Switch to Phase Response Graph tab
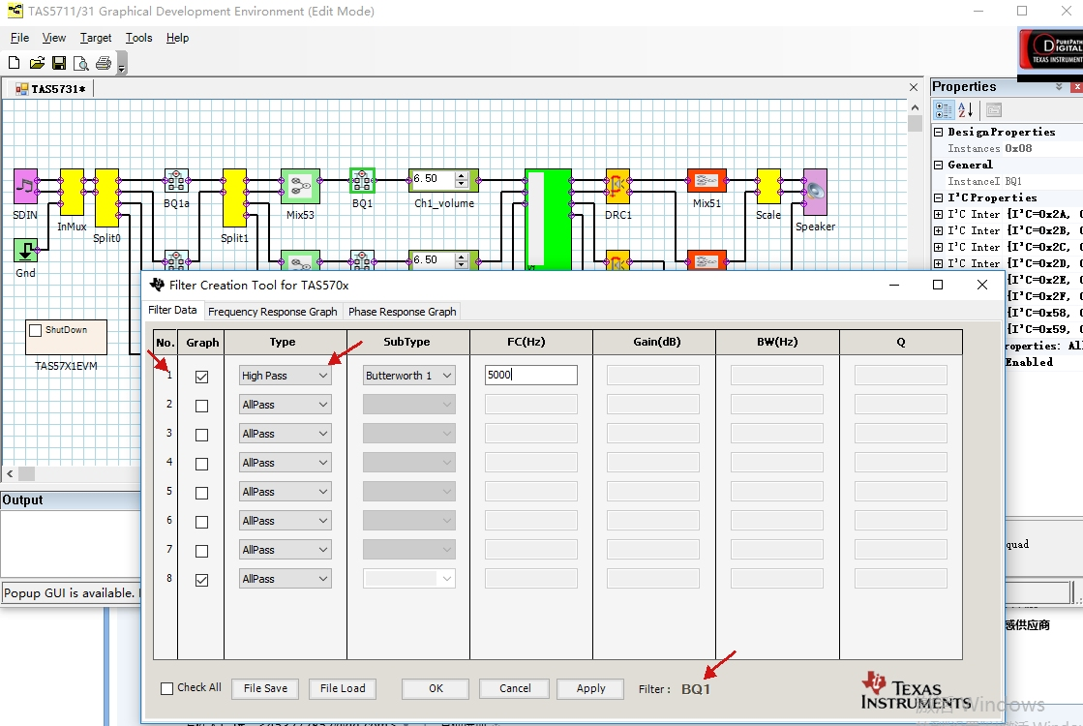Screen dimensions: 1083x726 click(x=402, y=312)
